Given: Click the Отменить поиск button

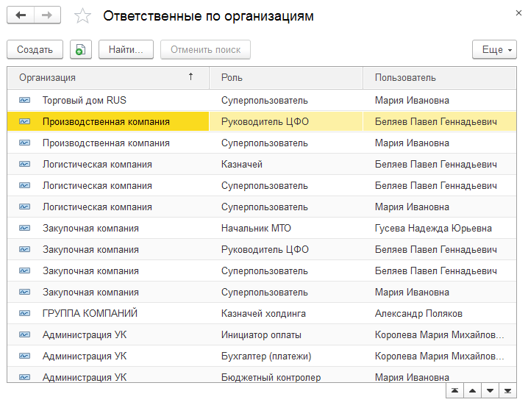Looking at the screenshot, I should tap(205, 49).
